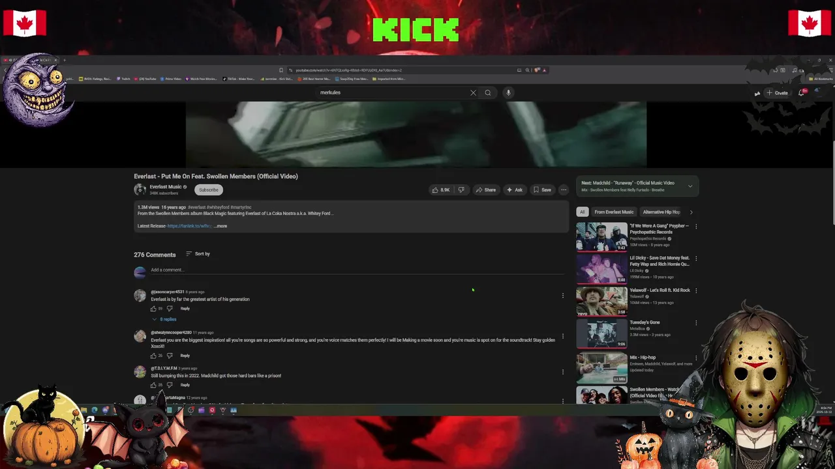835x469 pixels.
Task: Like sheatynncooper4280's comment
Action: point(154,356)
